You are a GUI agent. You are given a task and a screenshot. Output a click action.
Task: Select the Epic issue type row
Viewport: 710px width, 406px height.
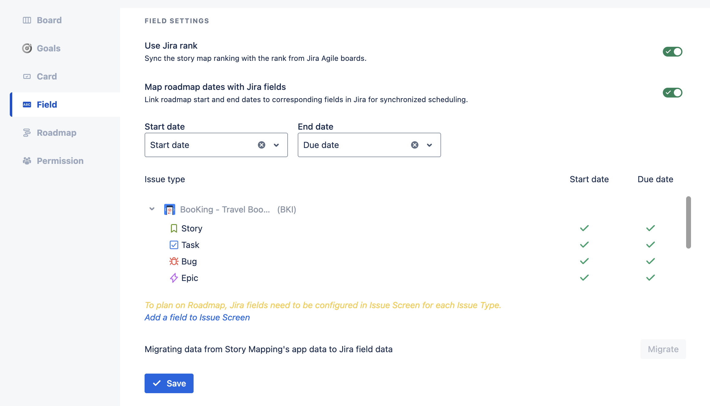190,278
